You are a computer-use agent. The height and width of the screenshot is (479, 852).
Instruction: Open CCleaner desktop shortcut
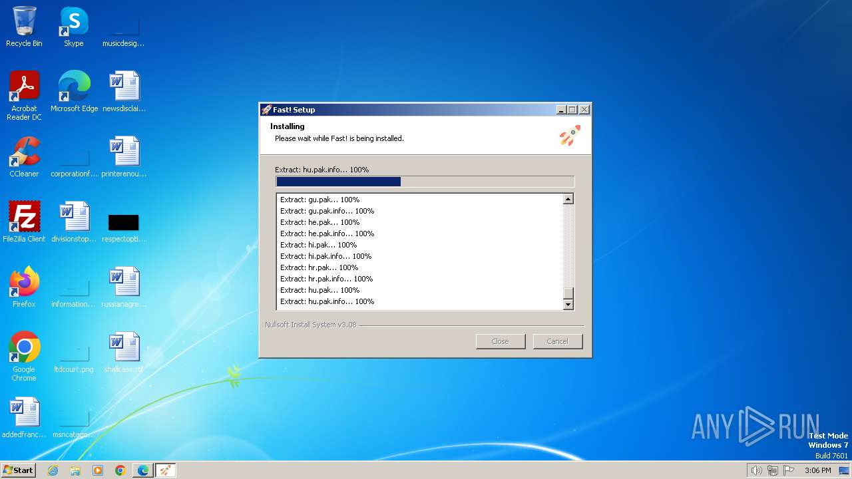point(24,157)
